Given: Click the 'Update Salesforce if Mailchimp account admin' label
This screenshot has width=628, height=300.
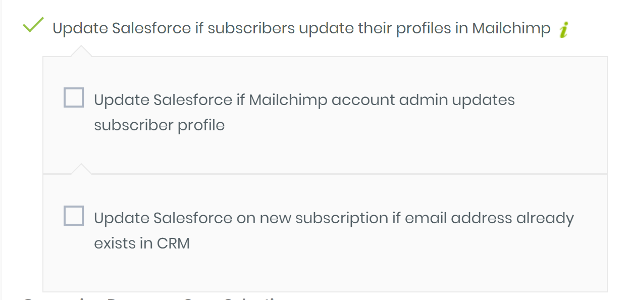Looking at the screenshot, I should [x=304, y=100].
